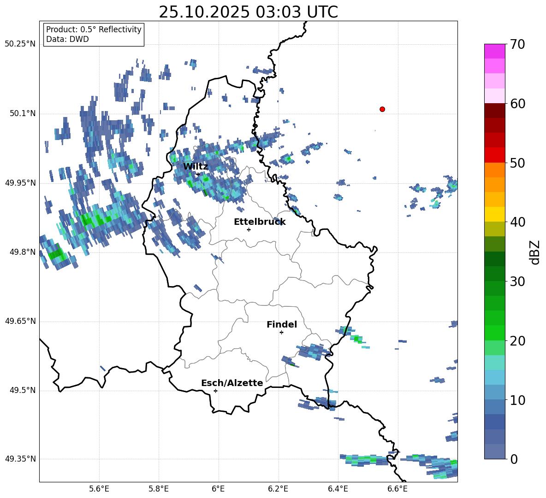Click the colorbar tick label 20
This screenshot has height=498, width=546.
(517, 341)
